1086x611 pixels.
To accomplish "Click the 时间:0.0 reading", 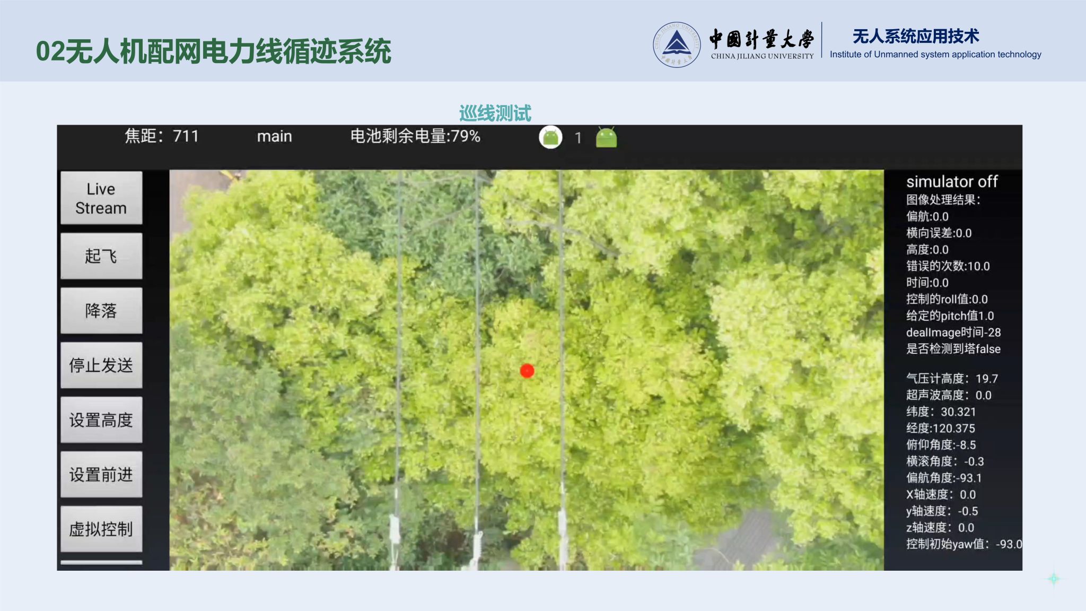I will point(927,283).
